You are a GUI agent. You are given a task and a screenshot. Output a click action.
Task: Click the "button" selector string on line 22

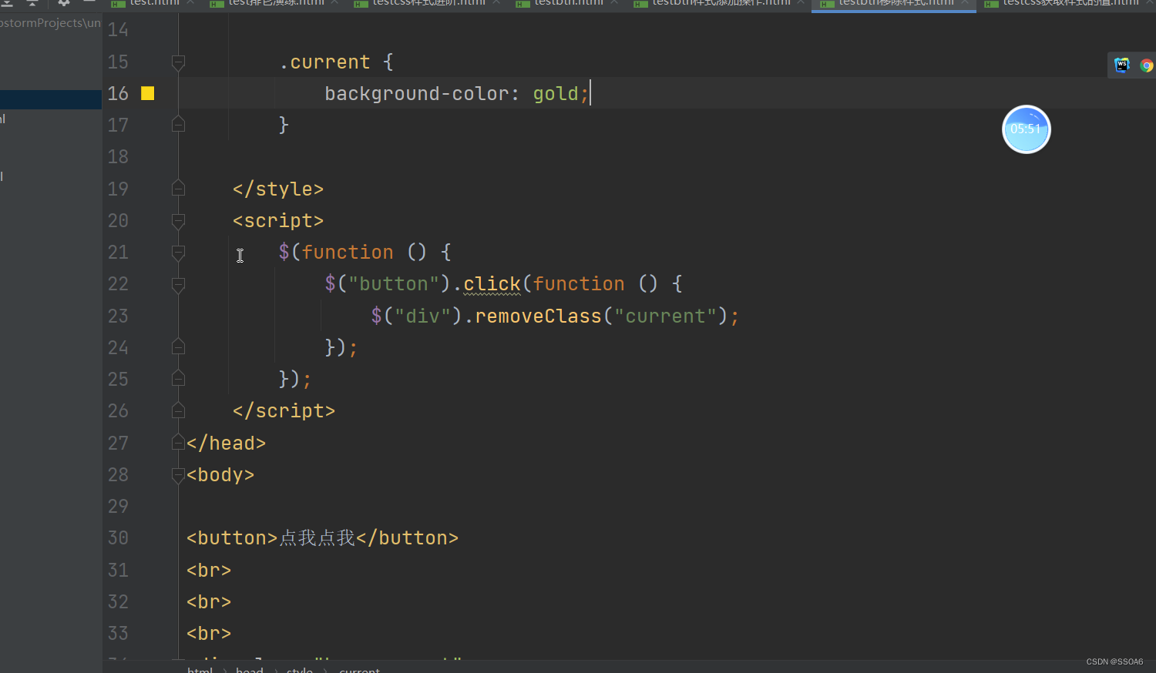point(394,284)
